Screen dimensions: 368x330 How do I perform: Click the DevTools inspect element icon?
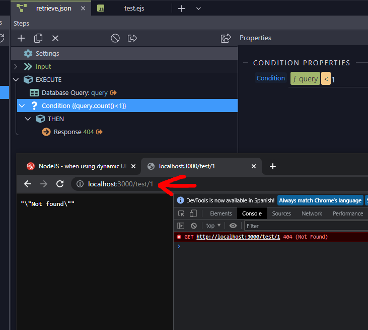181,213
